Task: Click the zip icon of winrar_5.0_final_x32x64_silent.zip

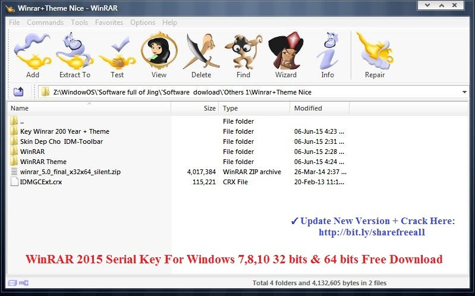Action: point(14,172)
